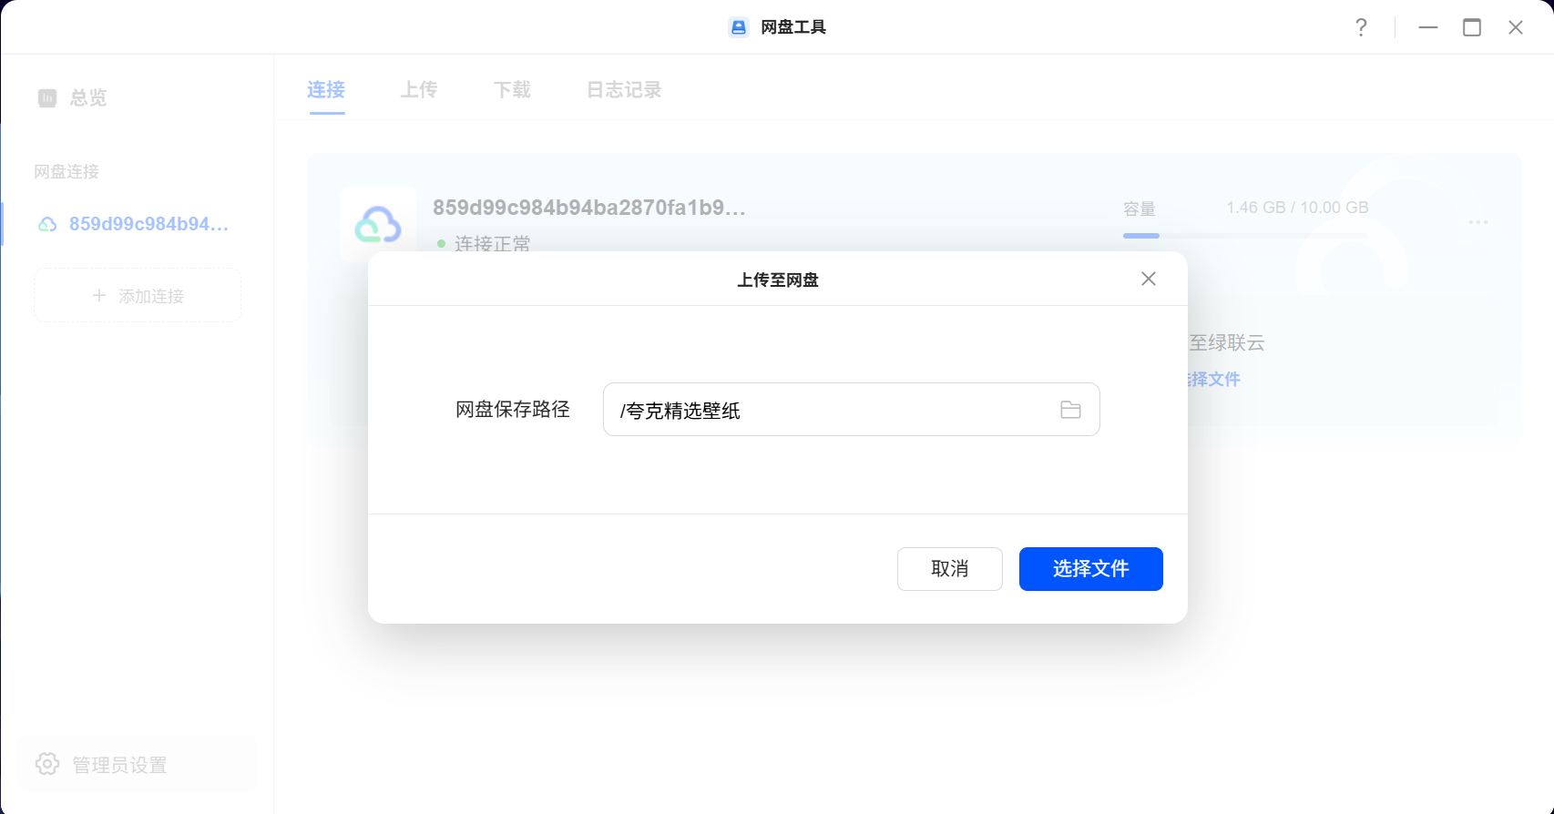Click the 连接正常 status text

(492, 243)
